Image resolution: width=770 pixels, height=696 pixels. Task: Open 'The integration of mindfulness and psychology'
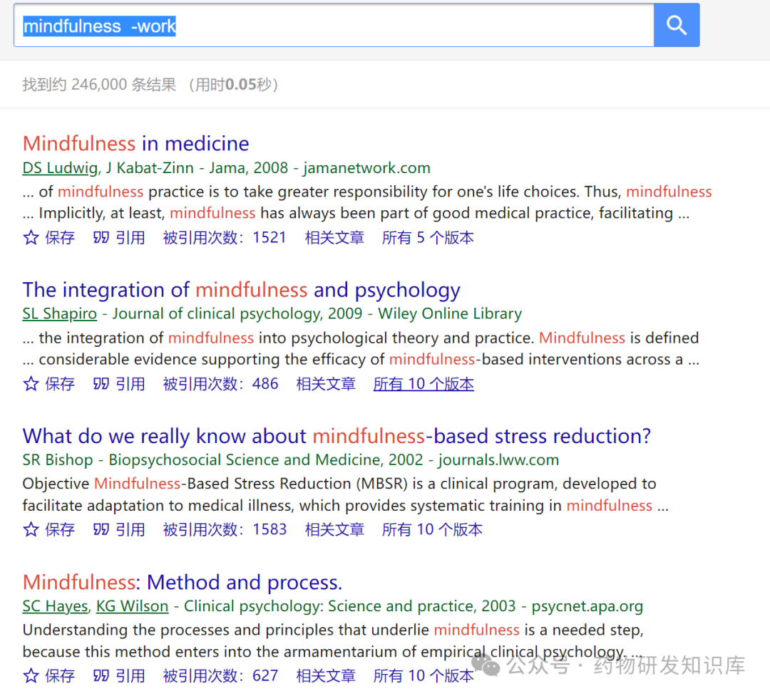[x=240, y=289]
